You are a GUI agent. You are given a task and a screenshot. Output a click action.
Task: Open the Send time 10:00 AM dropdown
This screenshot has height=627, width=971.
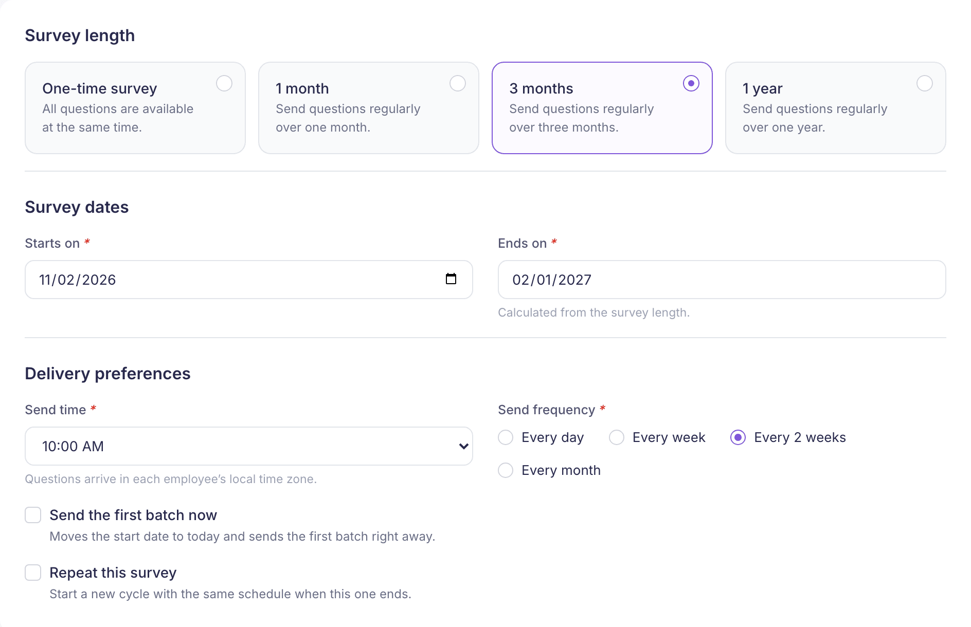249,446
